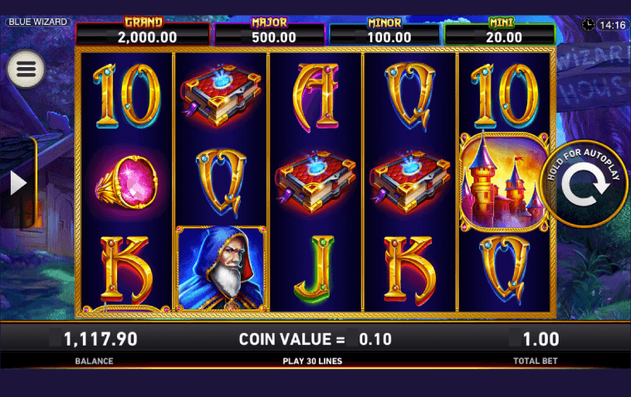The width and height of the screenshot is (631, 397).
Task: Click the Blue Wizard title label
Action: coord(38,22)
